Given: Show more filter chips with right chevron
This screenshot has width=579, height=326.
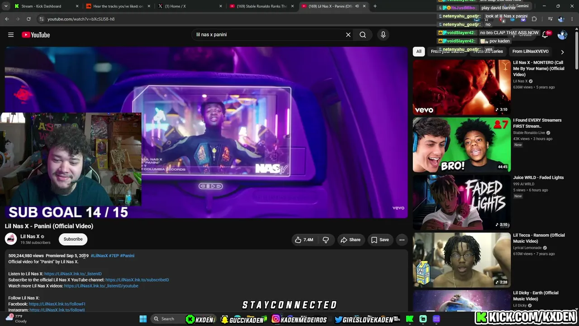Looking at the screenshot, I should click(562, 52).
